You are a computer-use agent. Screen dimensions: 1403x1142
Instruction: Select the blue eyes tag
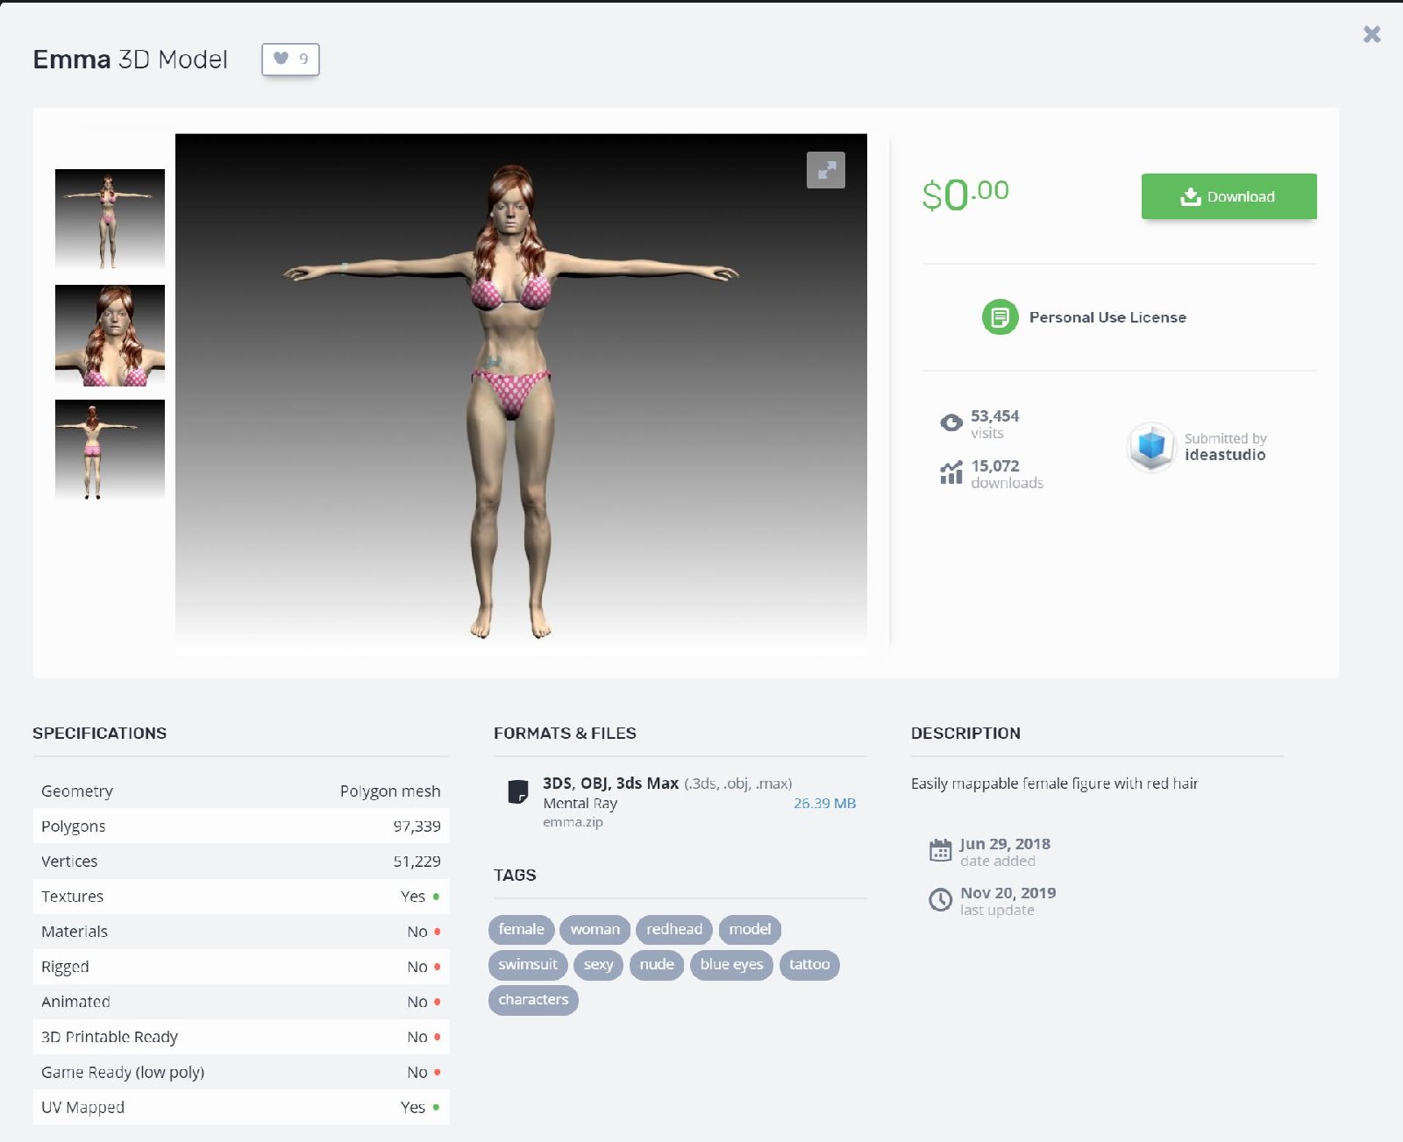tap(731, 964)
